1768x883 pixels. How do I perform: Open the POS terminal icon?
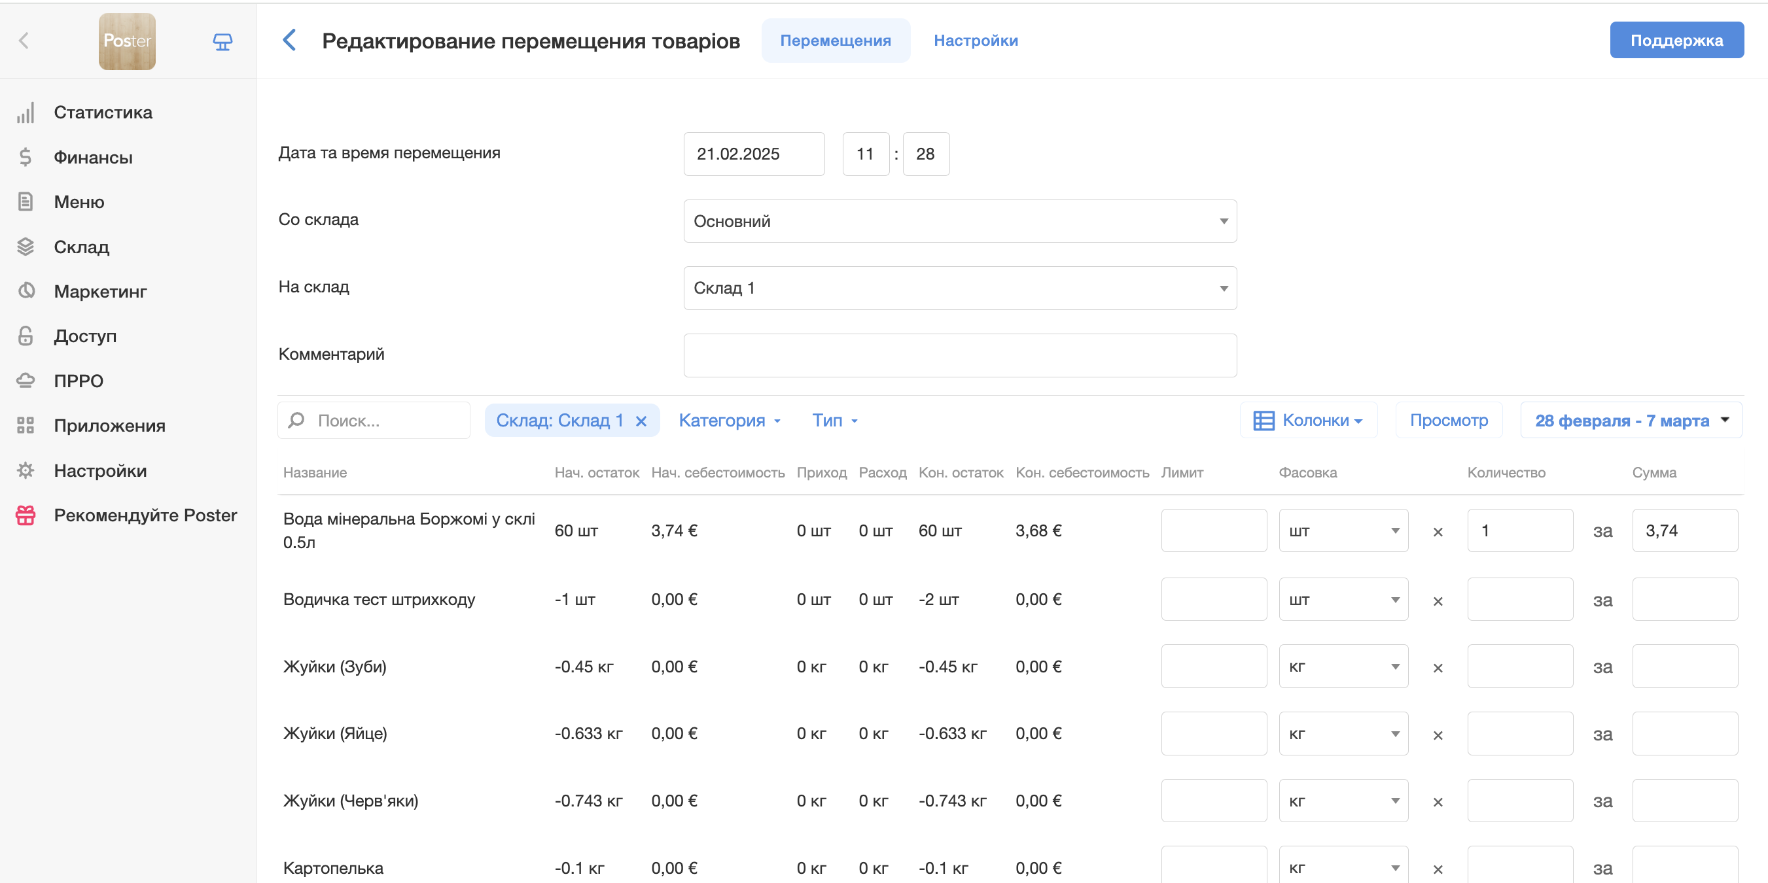[222, 42]
